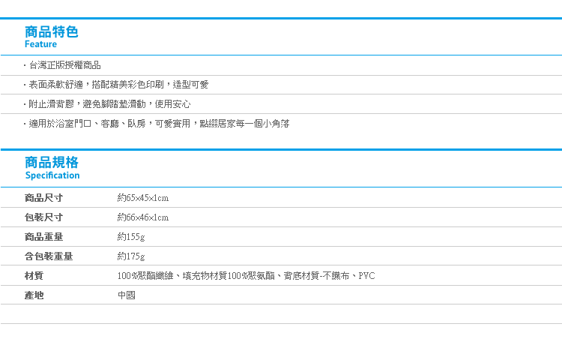Click the 產地 row label

[x=34, y=295]
